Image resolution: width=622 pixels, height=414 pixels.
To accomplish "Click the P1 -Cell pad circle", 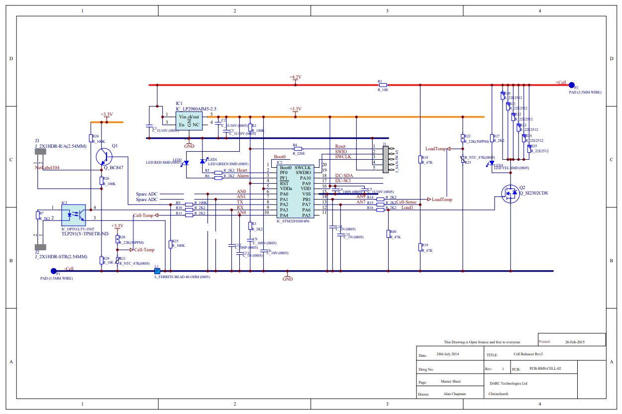I will [x=54, y=271].
